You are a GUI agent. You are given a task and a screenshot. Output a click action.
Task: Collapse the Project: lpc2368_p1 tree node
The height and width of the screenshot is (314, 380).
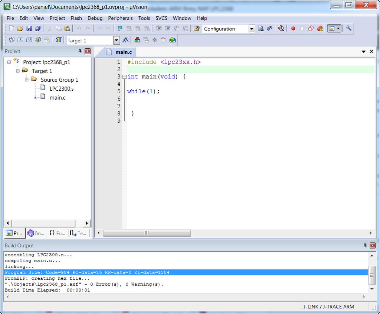(9, 62)
